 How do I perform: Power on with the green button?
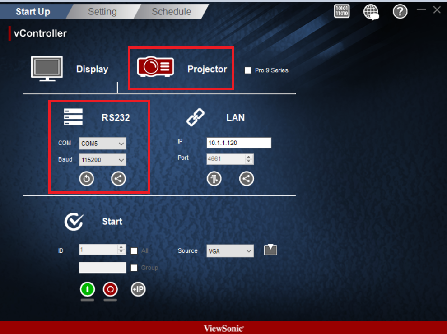[87, 289]
